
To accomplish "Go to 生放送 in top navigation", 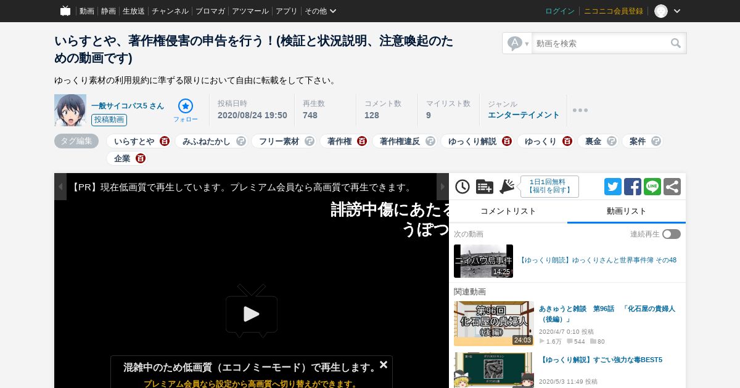I will pyautogui.click(x=134, y=11).
